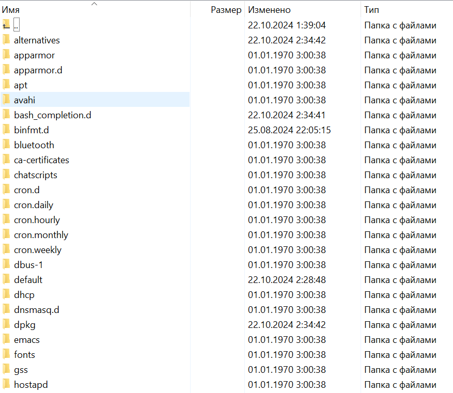Sort files by the Размер column header

pos(226,10)
